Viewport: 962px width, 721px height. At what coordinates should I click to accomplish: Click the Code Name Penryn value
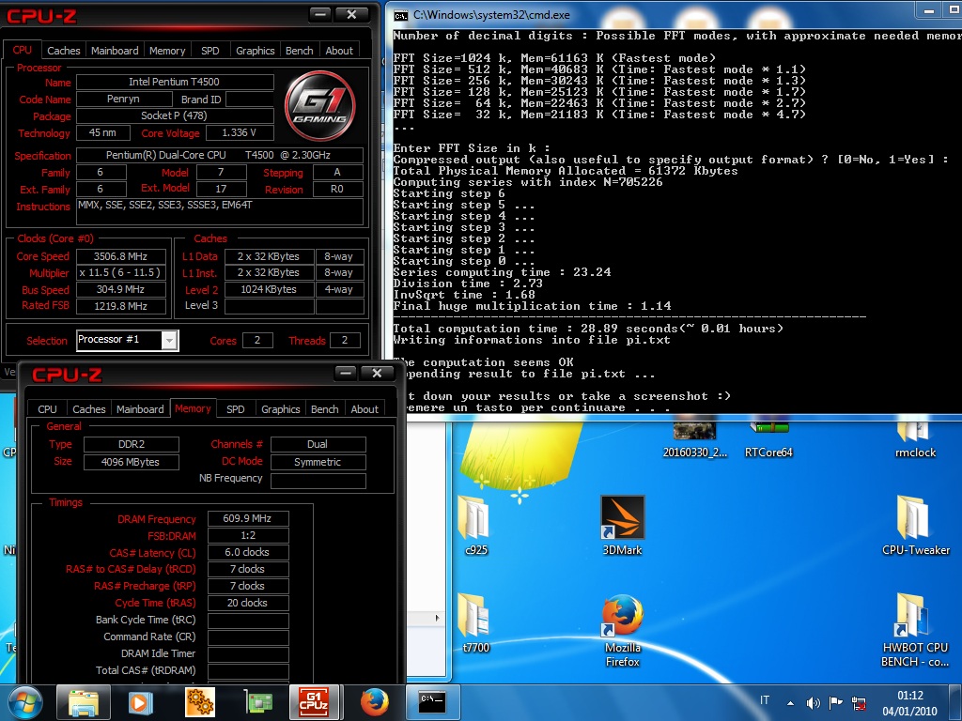(x=123, y=99)
